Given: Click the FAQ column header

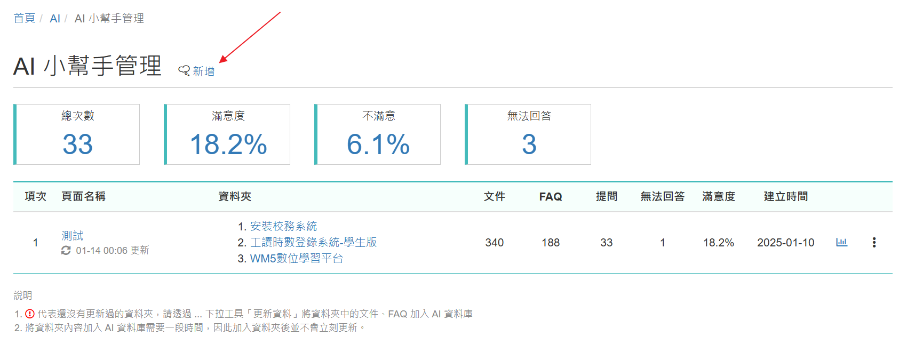Looking at the screenshot, I should coord(551,197).
